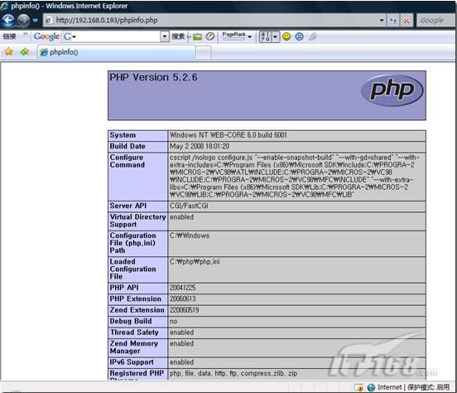Click the Loaded Configuration File php.ini value
The height and width of the screenshot is (393, 457).
click(x=195, y=262)
